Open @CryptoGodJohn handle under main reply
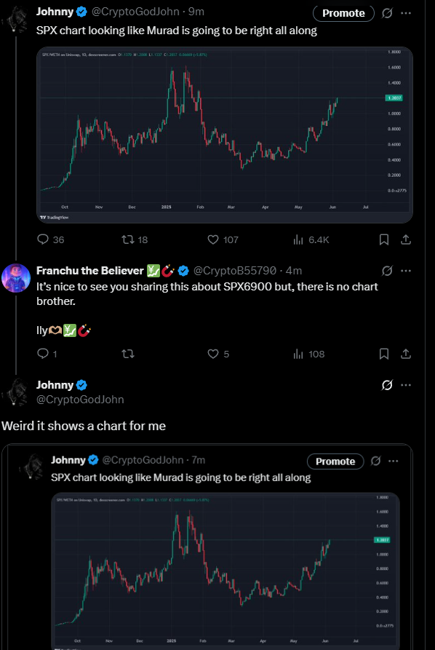The height and width of the screenshot is (650, 435). [80, 400]
